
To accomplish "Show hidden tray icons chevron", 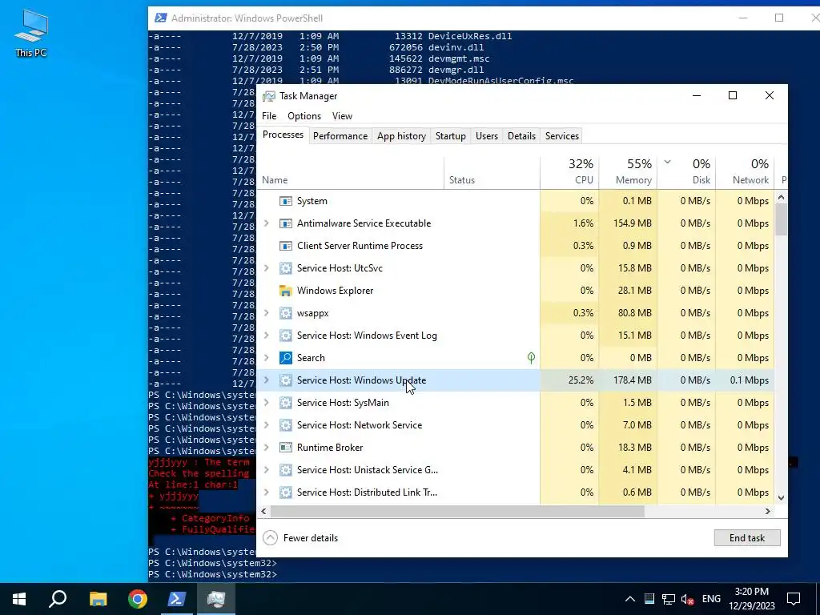I will [x=630, y=599].
